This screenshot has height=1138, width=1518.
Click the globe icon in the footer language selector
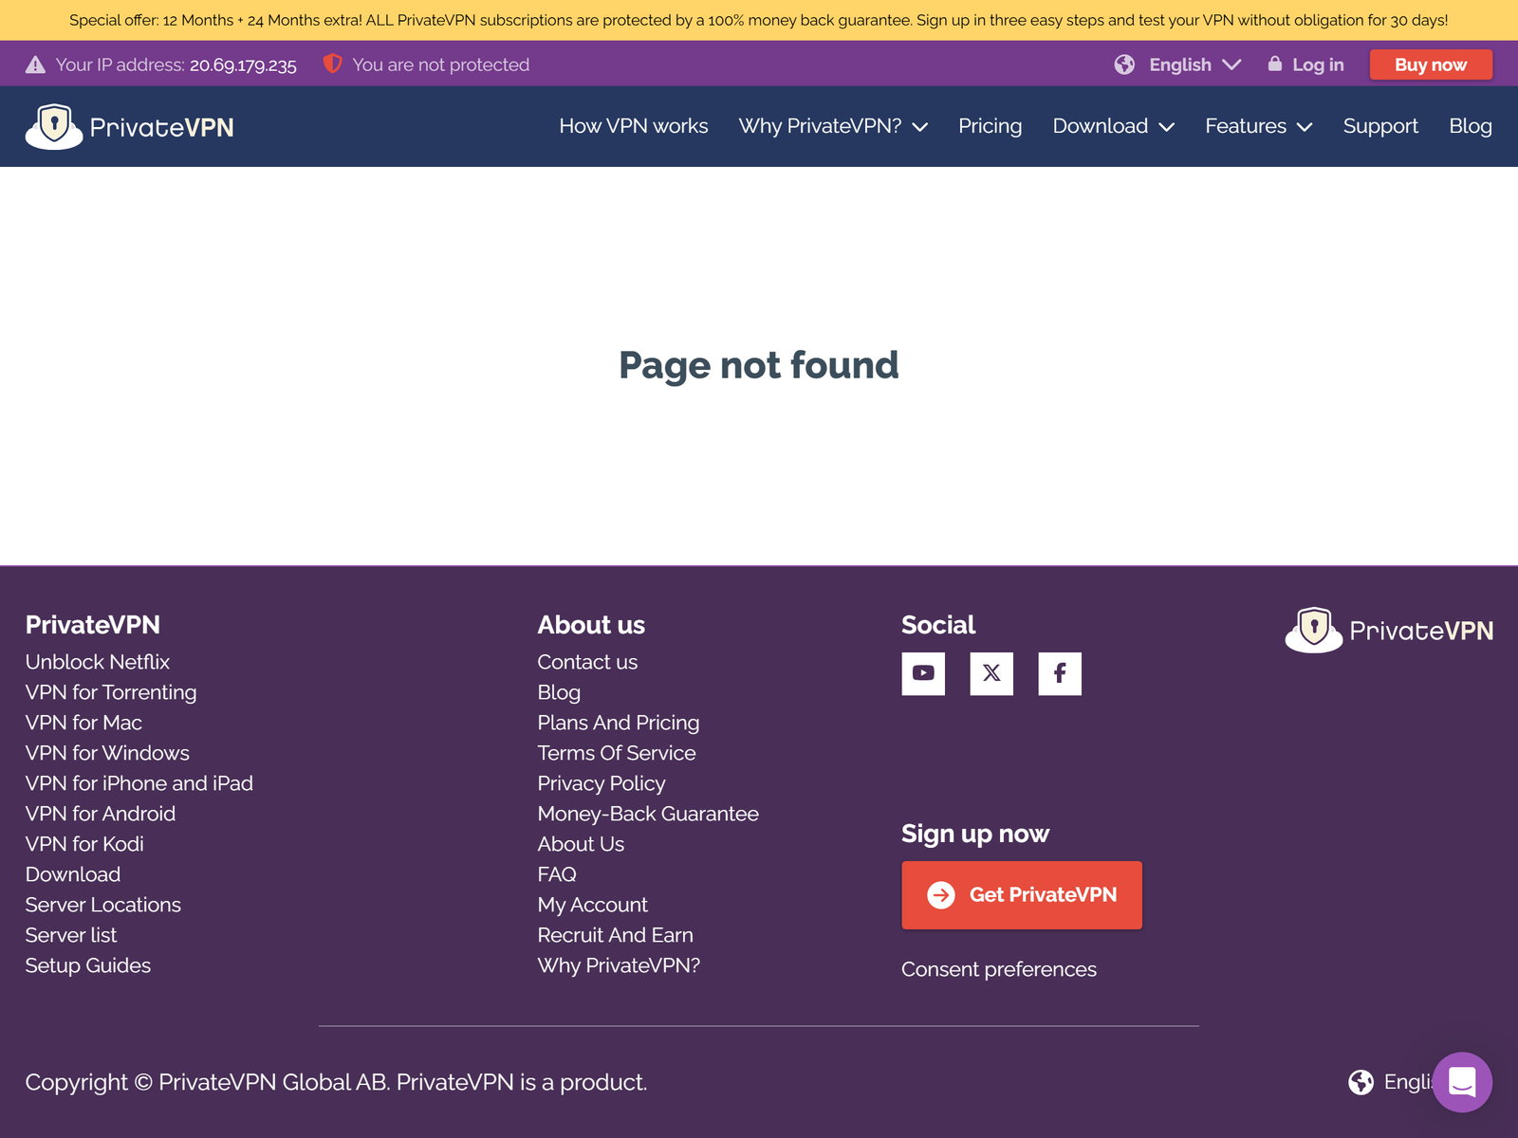coord(1361,1082)
